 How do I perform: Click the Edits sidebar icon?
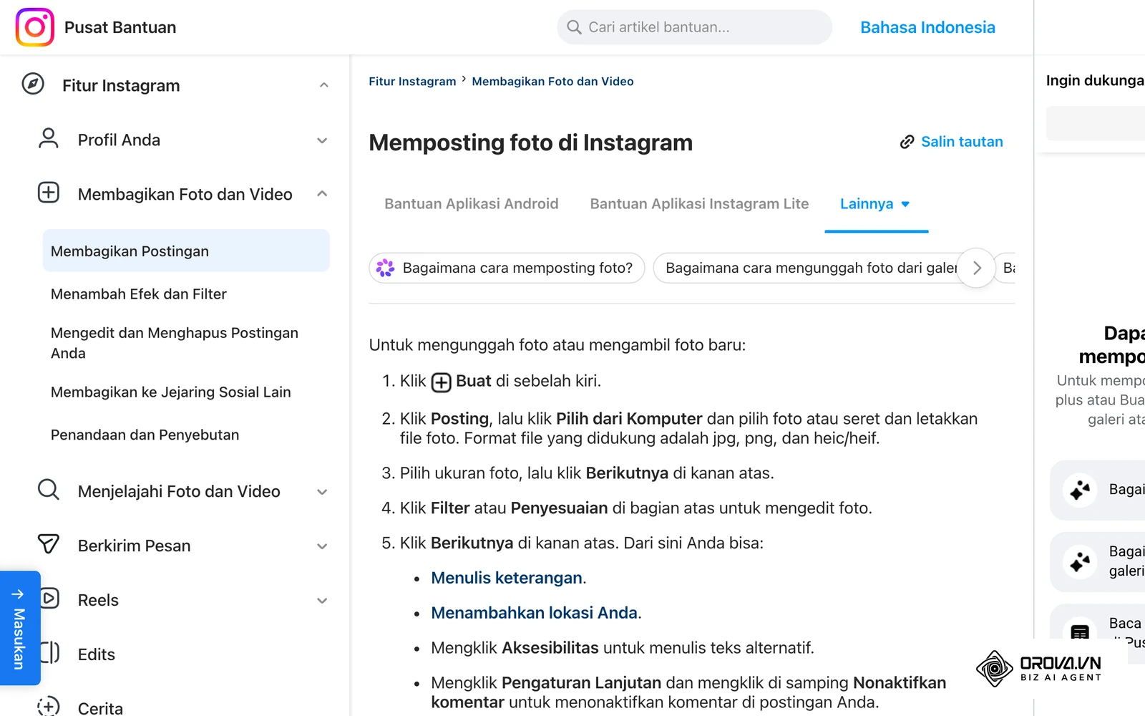tap(50, 652)
